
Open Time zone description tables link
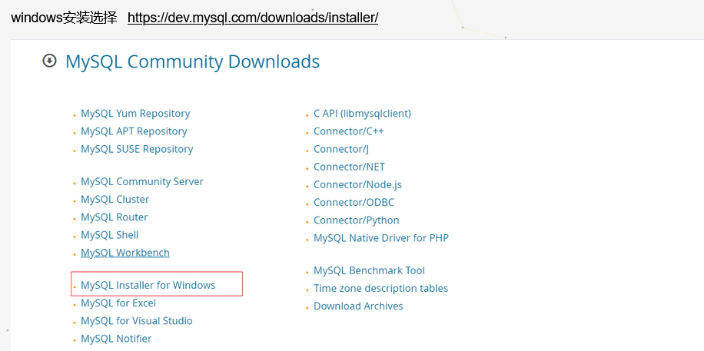point(380,288)
